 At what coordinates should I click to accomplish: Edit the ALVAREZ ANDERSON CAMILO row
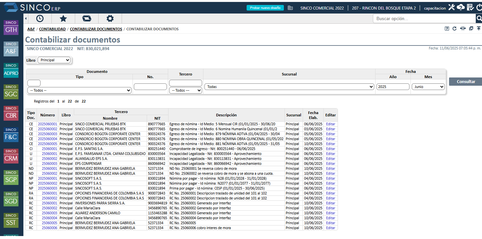[330, 213]
